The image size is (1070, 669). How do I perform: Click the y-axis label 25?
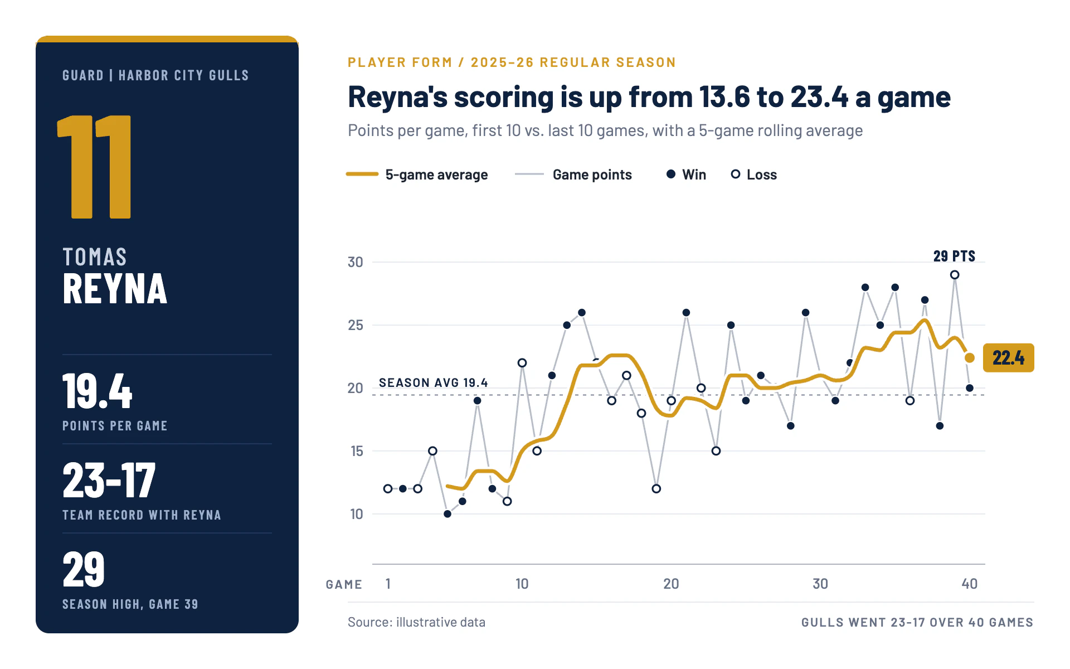pyautogui.click(x=356, y=325)
